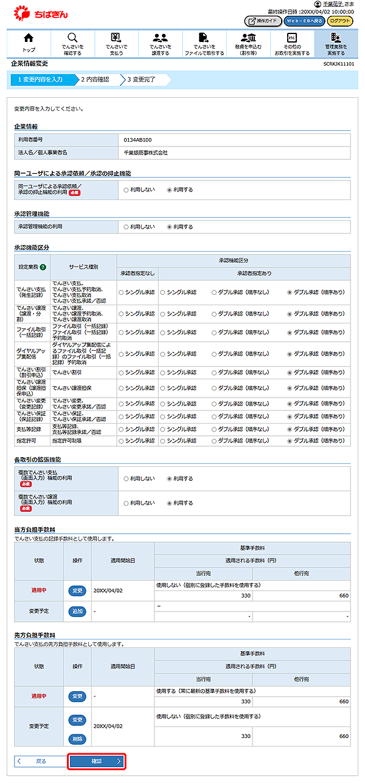Click 利用者番号 value 0134AB100
The height and width of the screenshot is (783, 365).
coord(137,140)
